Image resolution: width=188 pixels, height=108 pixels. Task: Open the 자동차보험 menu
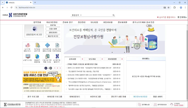tap(108, 22)
